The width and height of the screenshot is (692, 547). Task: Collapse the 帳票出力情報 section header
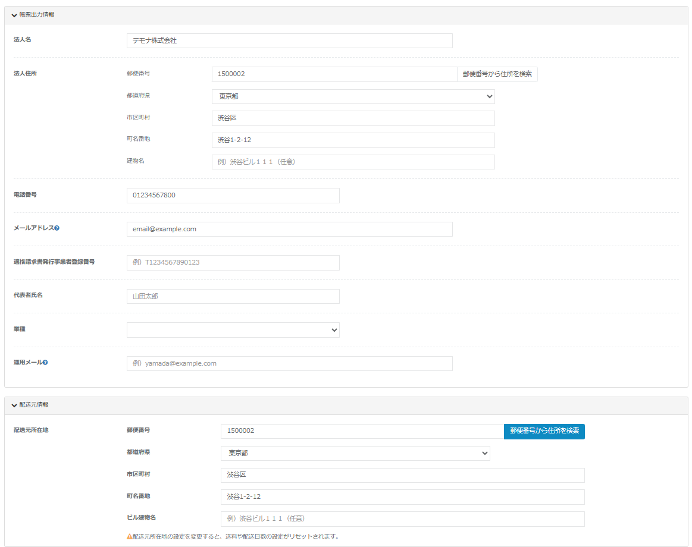click(x=33, y=15)
